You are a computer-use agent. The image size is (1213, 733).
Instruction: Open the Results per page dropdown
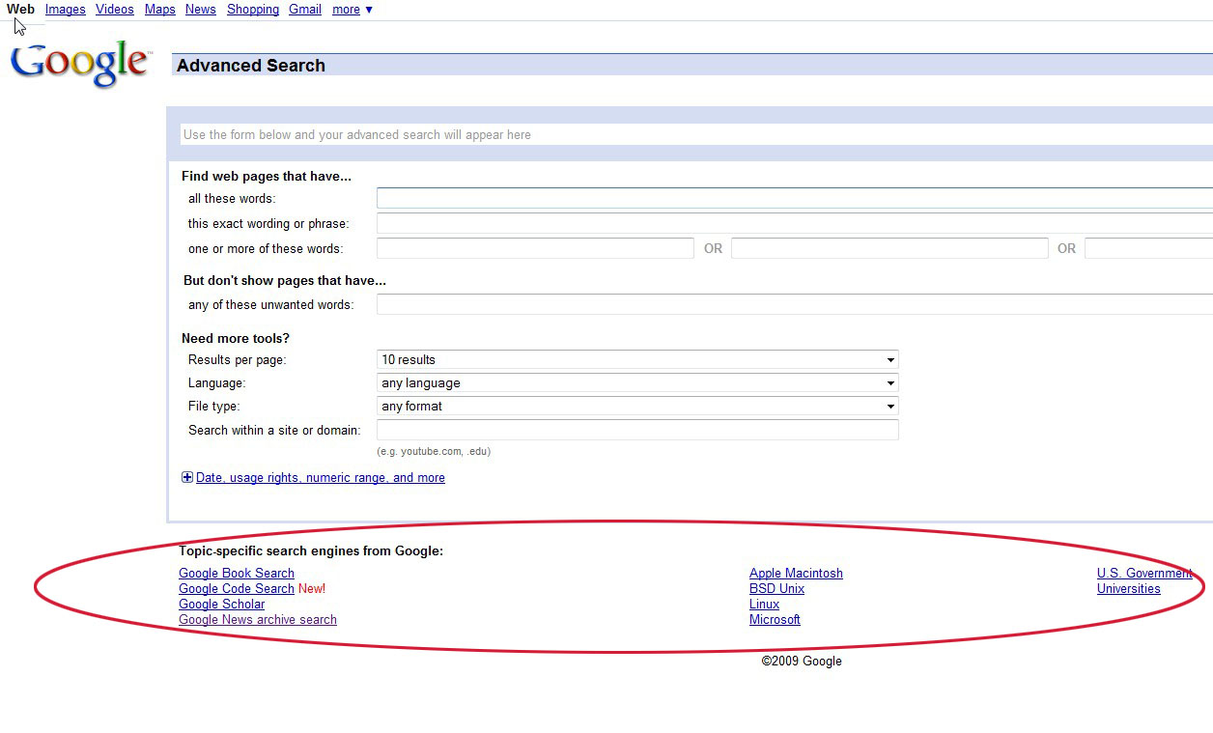637,359
